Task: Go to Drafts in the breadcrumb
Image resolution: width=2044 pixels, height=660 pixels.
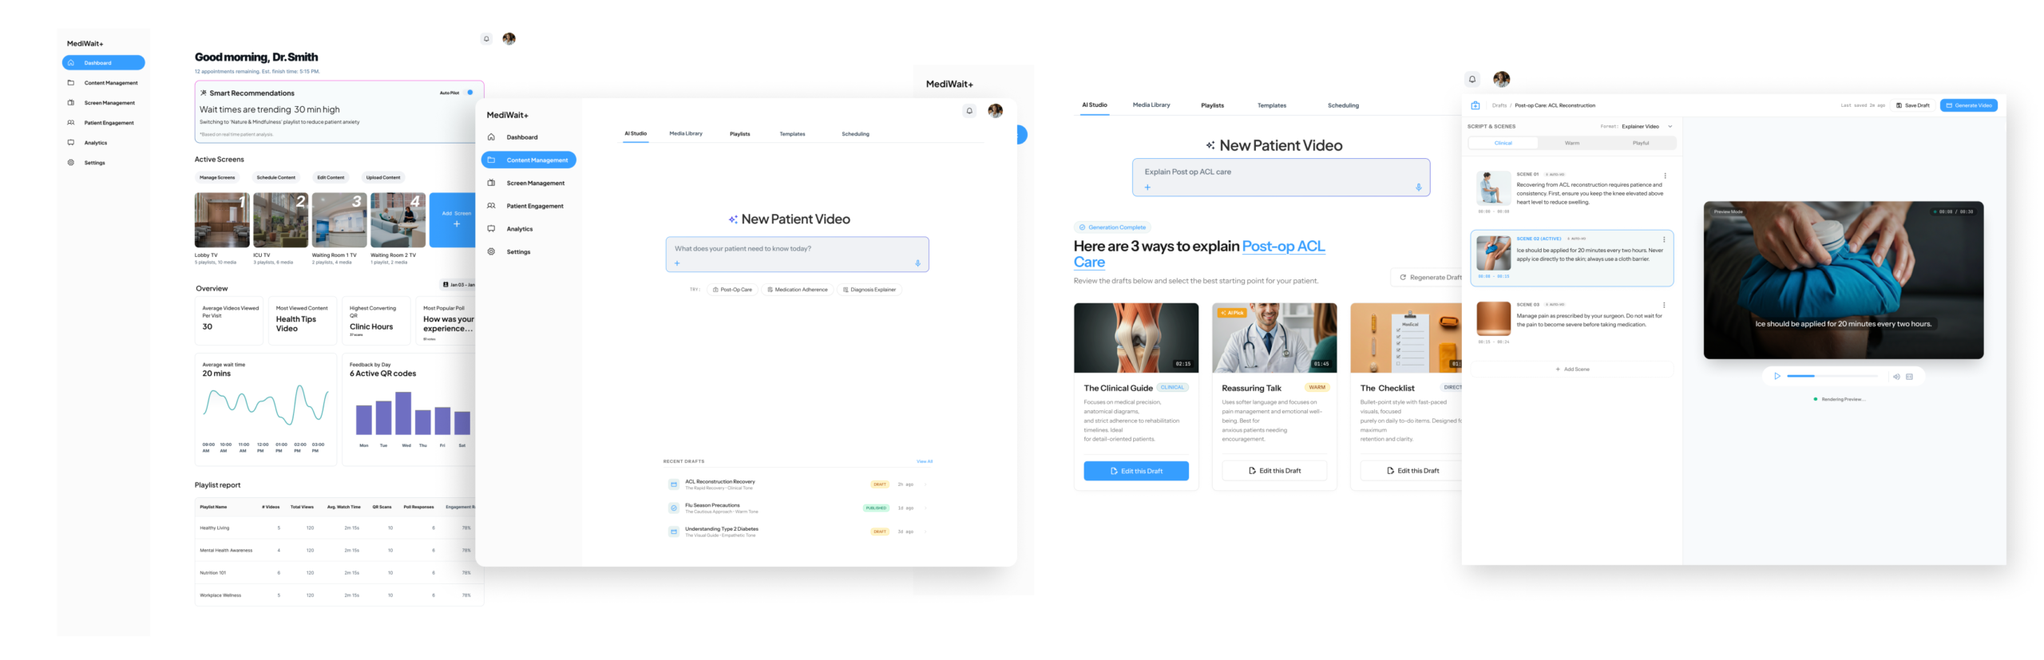Action: 1499,105
